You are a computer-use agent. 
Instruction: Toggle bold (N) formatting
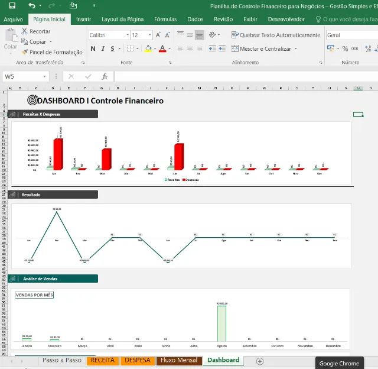pos(93,48)
